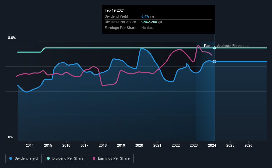
Task: Click the 2016 x-axis label
Action: (66, 145)
